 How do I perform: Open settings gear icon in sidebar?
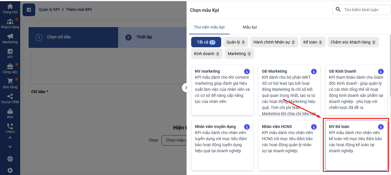(10, 170)
